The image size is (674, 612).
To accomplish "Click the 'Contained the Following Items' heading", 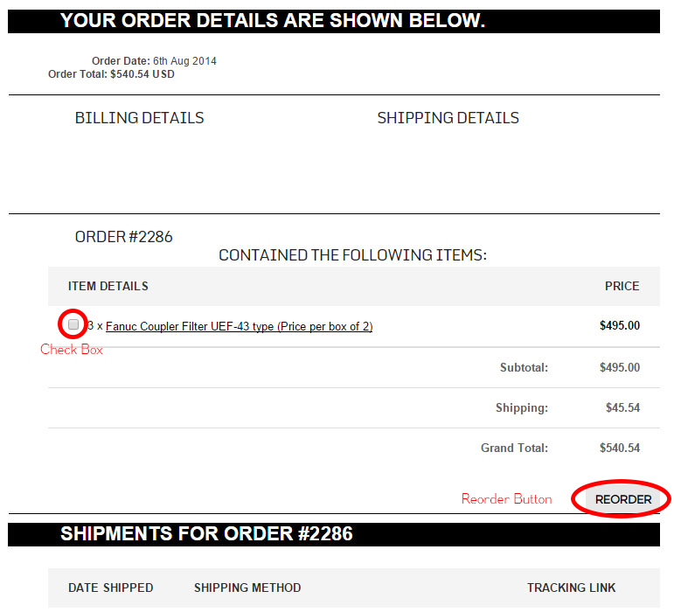I will [352, 255].
